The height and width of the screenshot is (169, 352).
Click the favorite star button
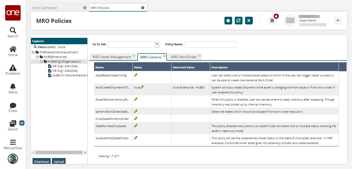[228, 21]
